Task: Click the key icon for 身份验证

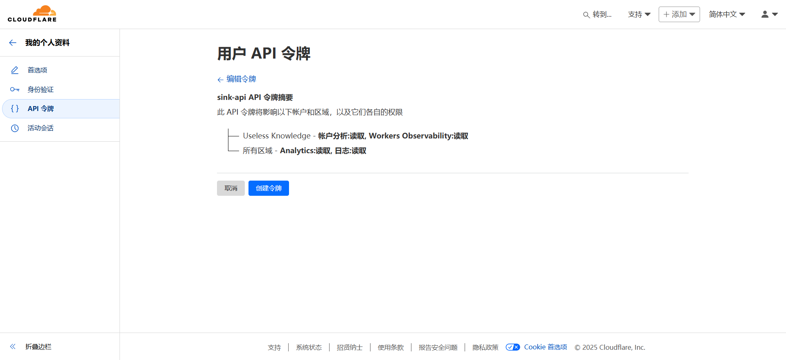Action: [15, 89]
